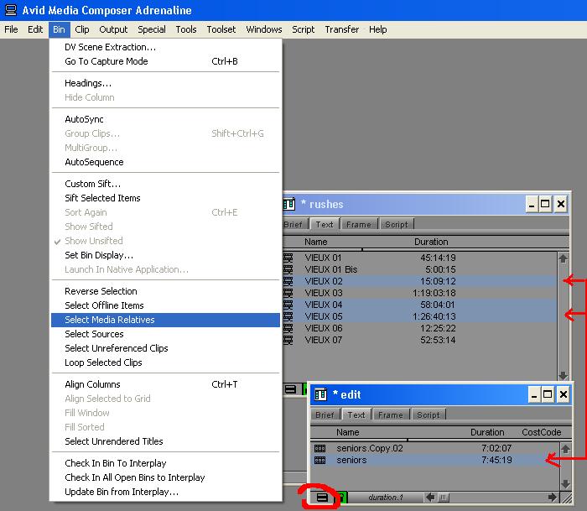Select the seniors.Copy.02 sequence row
Viewport: 587px width, 511px height.
tap(435, 448)
